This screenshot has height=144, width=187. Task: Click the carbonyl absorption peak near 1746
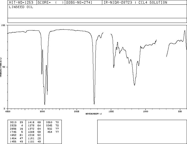94,104
